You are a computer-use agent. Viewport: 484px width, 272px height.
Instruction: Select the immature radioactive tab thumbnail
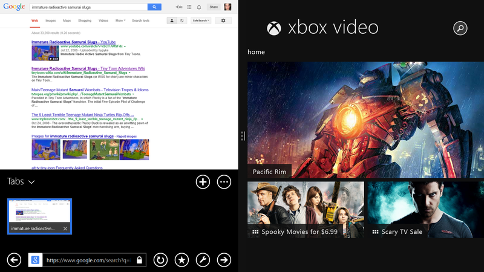click(39, 216)
